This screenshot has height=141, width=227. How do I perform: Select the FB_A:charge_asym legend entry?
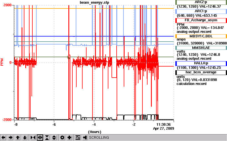tap(201, 20)
